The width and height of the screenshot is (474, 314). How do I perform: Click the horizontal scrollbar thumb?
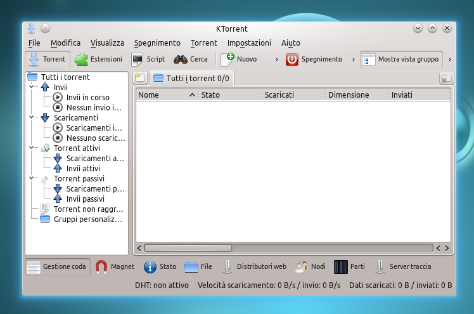[x=188, y=249]
